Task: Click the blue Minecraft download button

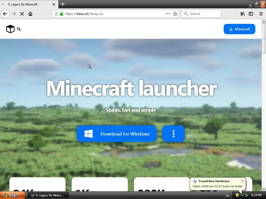Action: click(239, 29)
